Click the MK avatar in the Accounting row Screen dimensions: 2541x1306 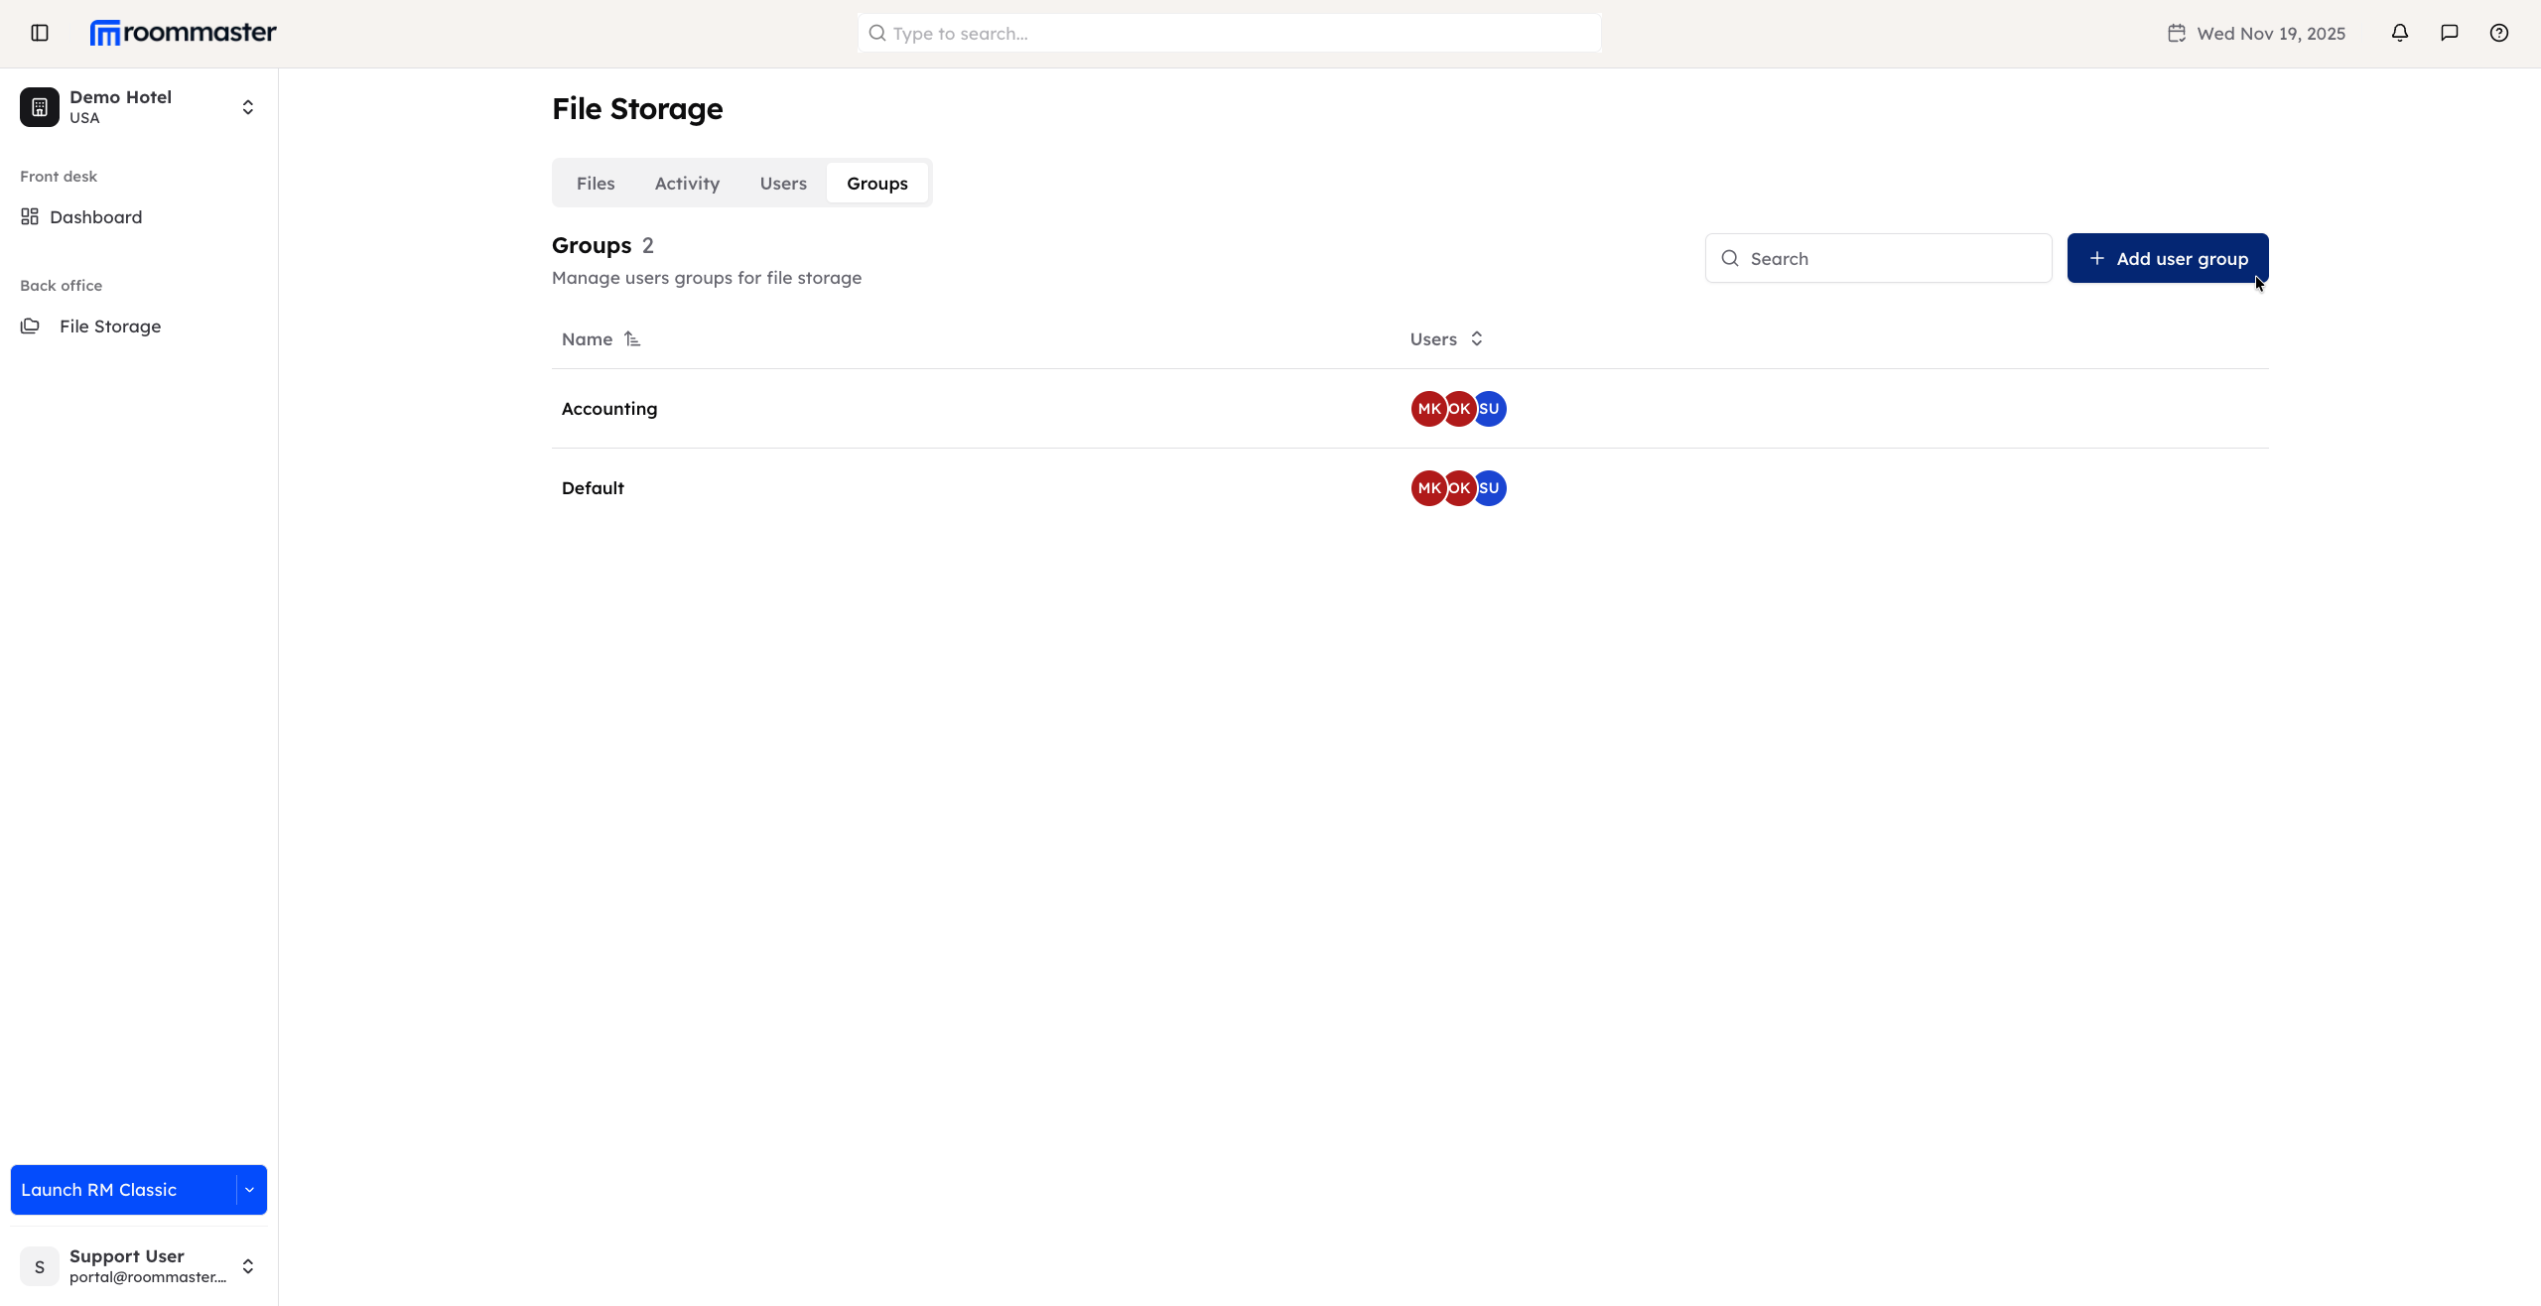(1427, 408)
